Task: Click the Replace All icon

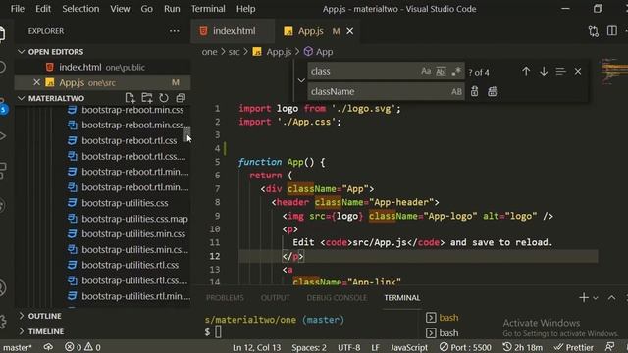Action: 493,91
